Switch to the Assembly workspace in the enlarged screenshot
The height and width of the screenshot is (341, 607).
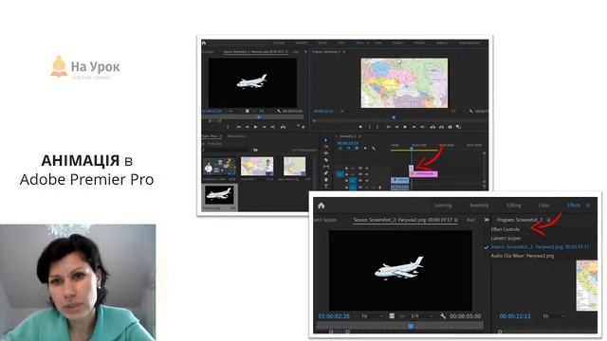coord(479,206)
